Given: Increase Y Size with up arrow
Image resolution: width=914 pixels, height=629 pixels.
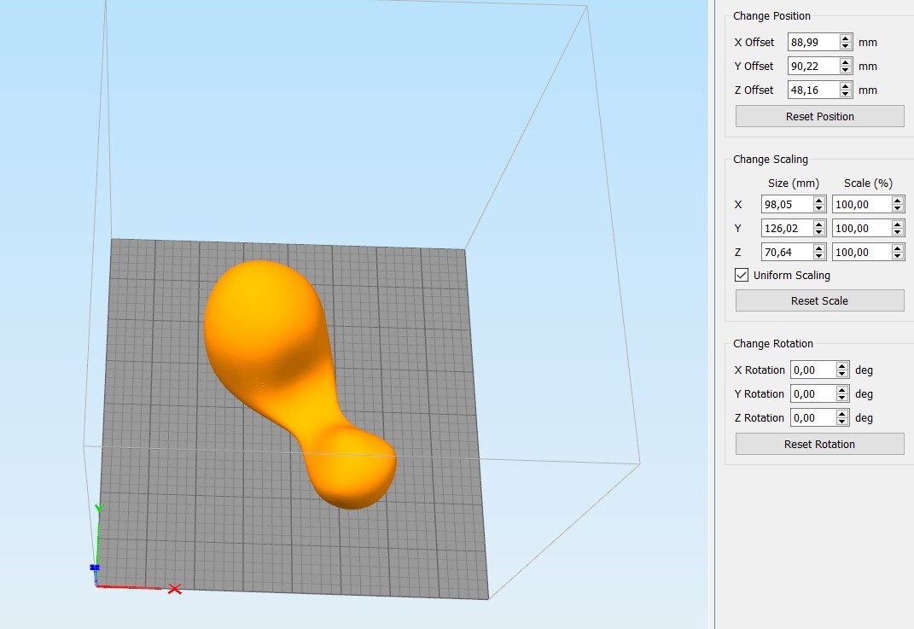Looking at the screenshot, I should pos(819,224).
